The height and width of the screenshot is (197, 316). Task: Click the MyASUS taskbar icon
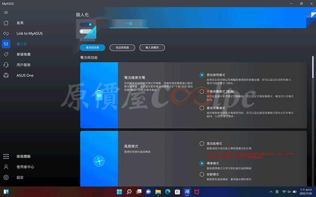coord(187,192)
